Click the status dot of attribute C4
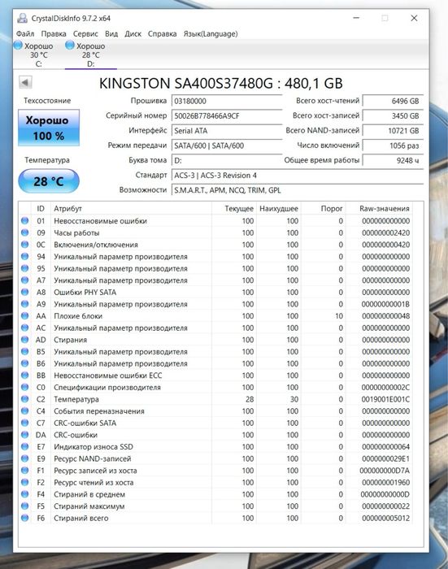The width and height of the screenshot is (448, 569). [x=24, y=411]
